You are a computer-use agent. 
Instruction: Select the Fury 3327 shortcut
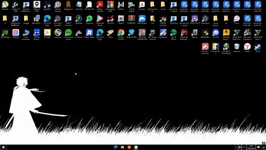click(x=111, y=20)
